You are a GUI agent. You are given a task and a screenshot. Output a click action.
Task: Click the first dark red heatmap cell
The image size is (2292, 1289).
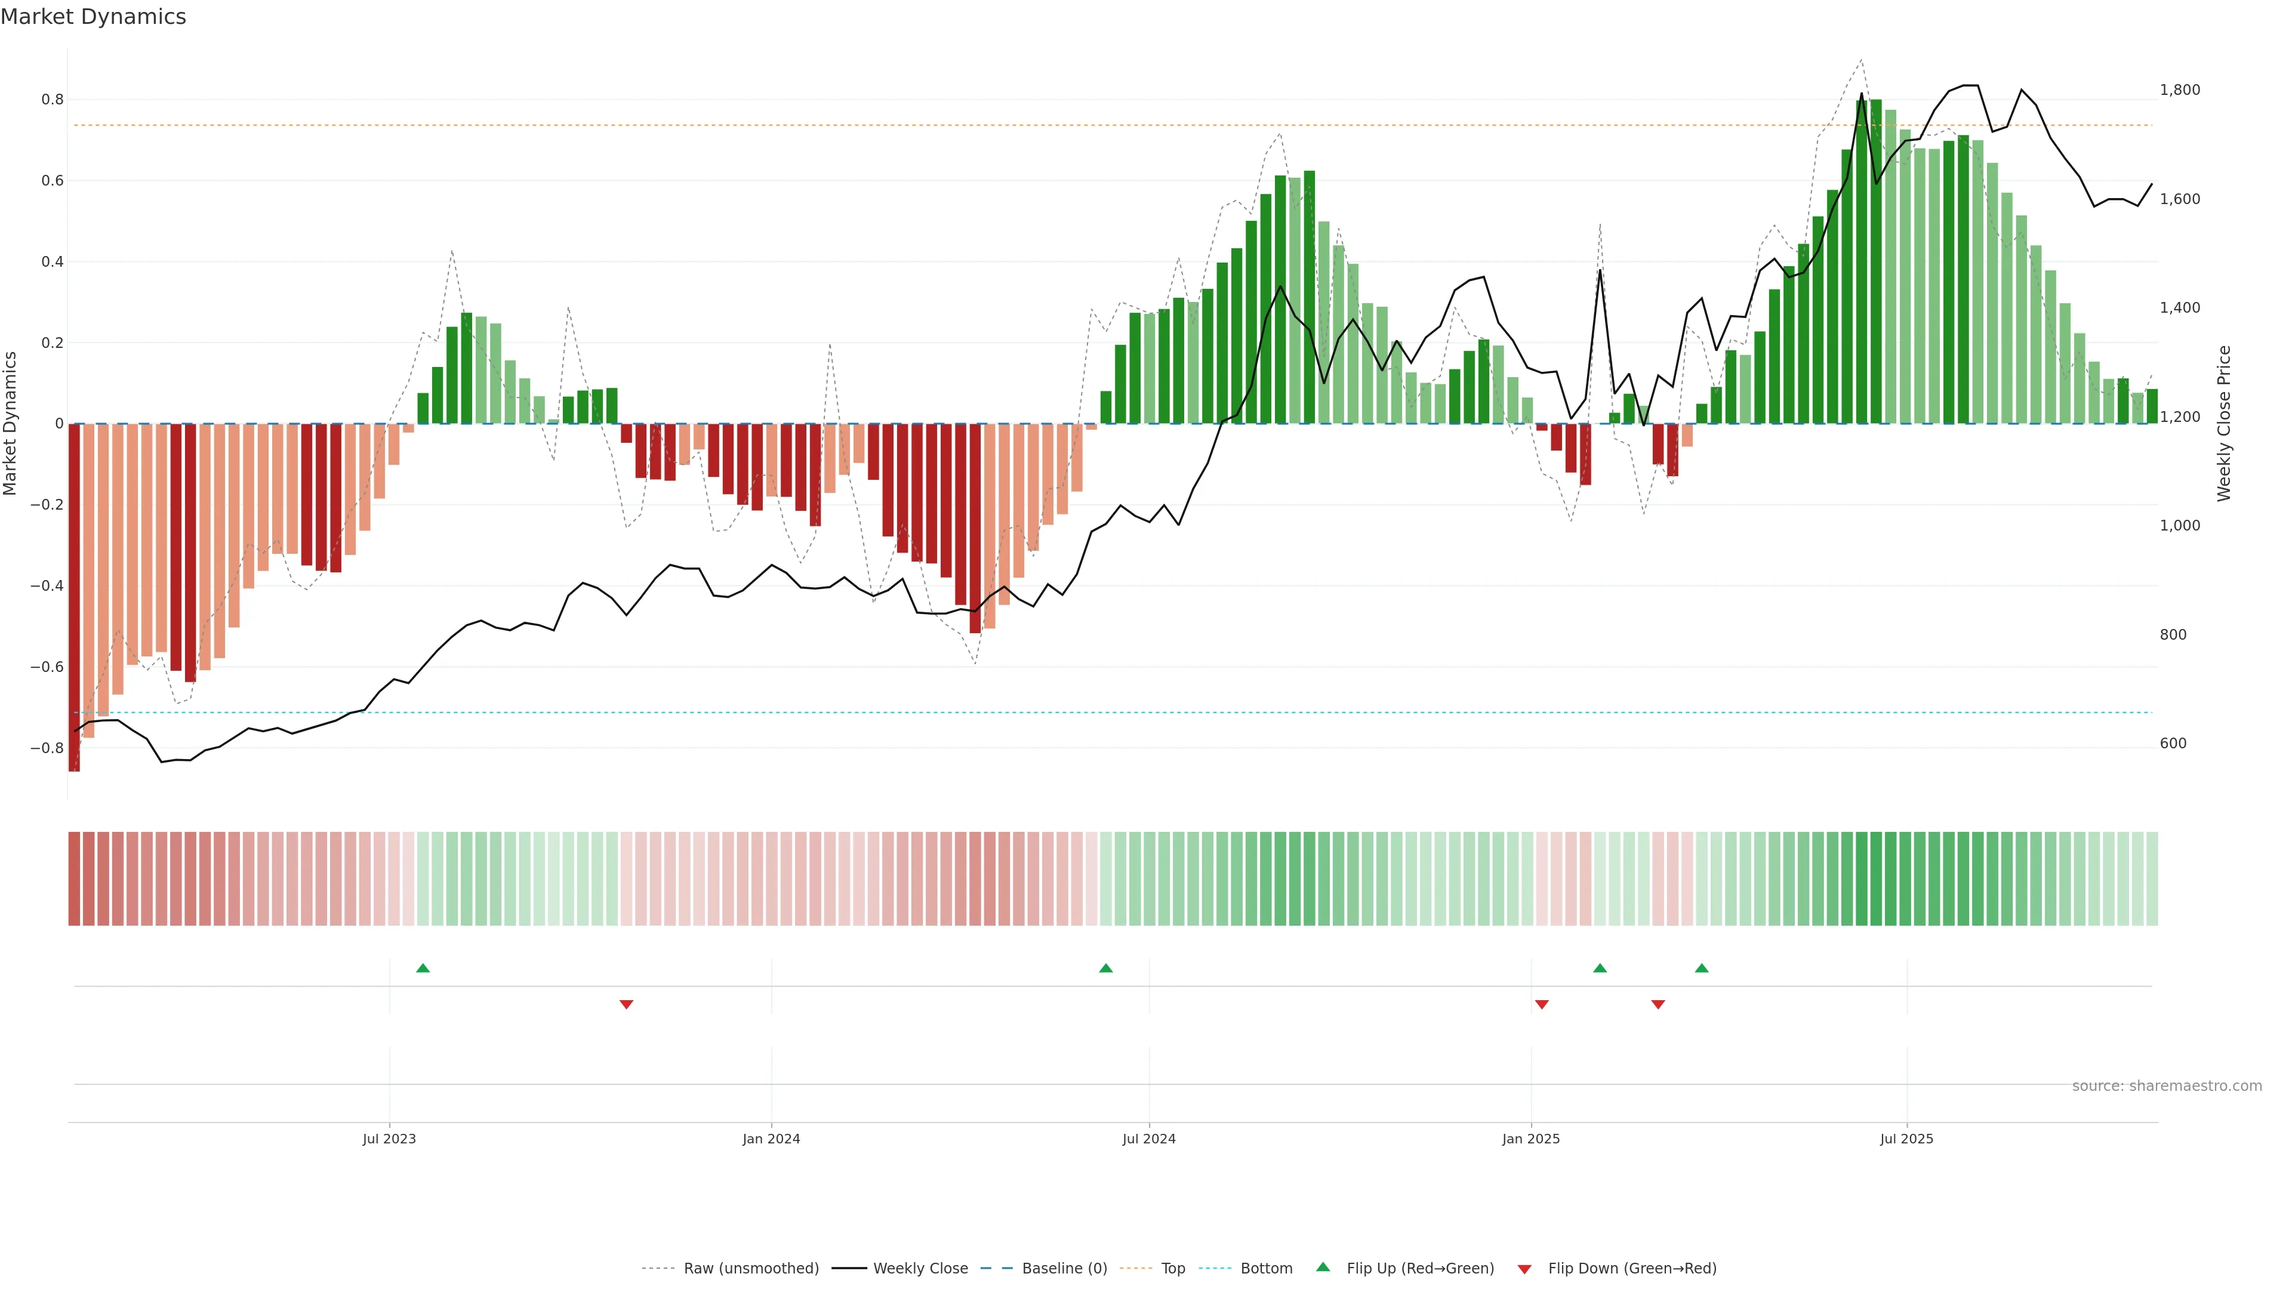click(x=75, y=879)
